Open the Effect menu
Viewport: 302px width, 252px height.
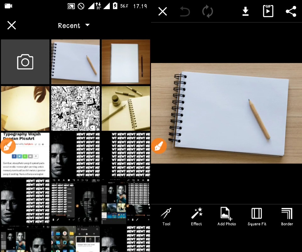click(x=196, y=217)
